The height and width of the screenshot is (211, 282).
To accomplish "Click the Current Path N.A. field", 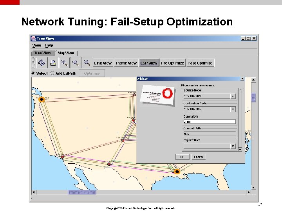I will (x=210, y=134).
